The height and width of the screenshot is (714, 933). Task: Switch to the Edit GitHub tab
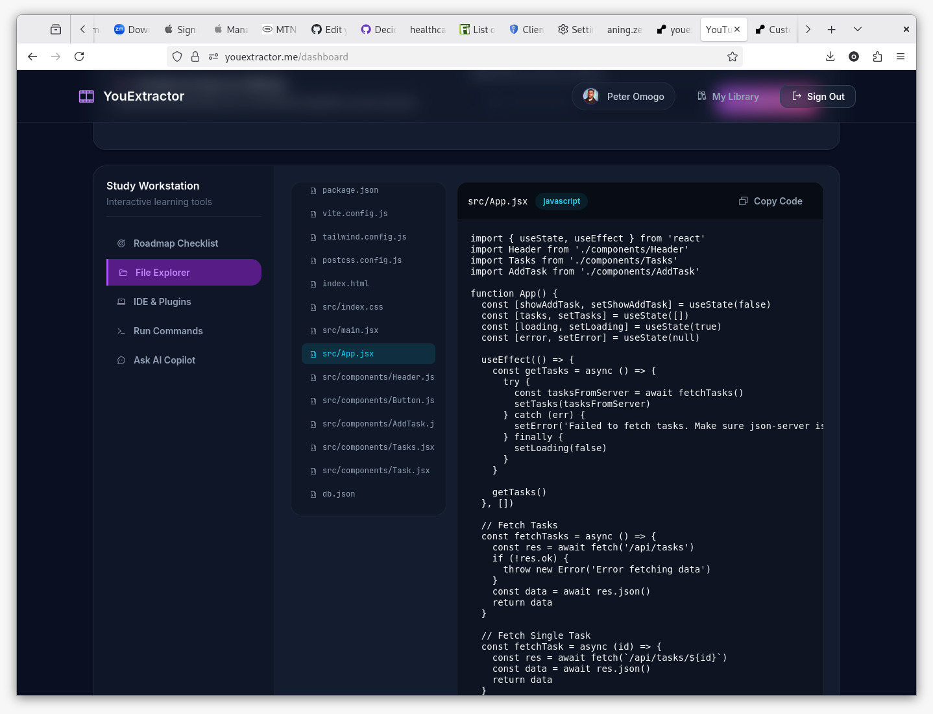(330, 29)
